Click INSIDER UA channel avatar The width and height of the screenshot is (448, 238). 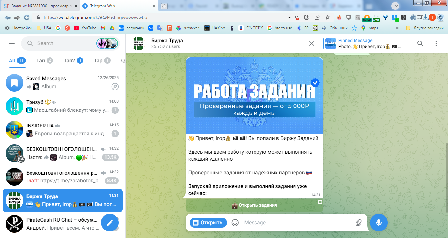coord(14,130)
